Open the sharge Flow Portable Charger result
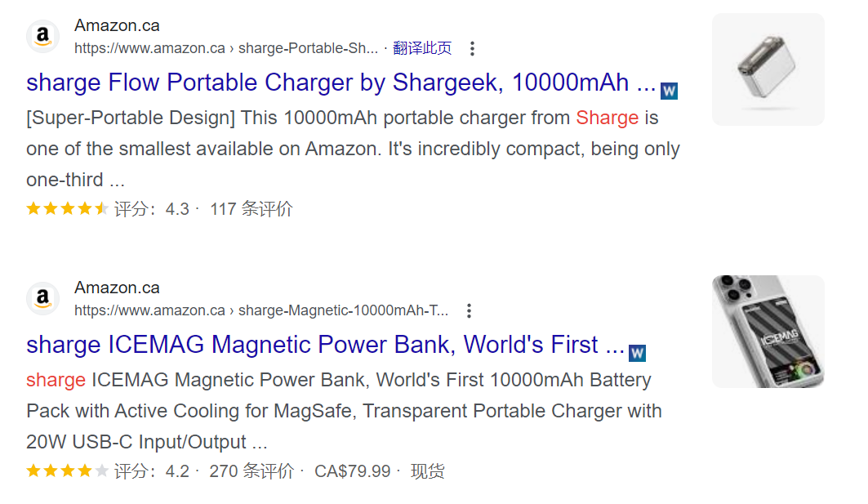This screenshot has height=504, width=868. (327, 83)
